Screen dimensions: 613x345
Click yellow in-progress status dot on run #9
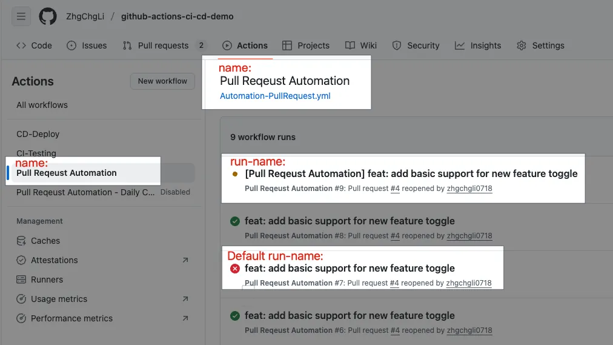click(x=235, y=174)
